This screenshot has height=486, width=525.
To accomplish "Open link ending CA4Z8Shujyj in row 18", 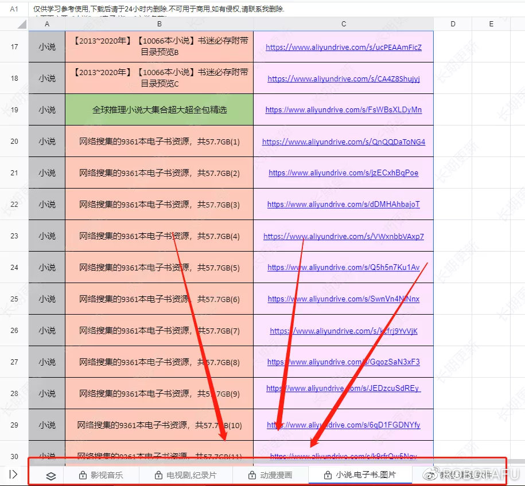I will coord(344,79).
